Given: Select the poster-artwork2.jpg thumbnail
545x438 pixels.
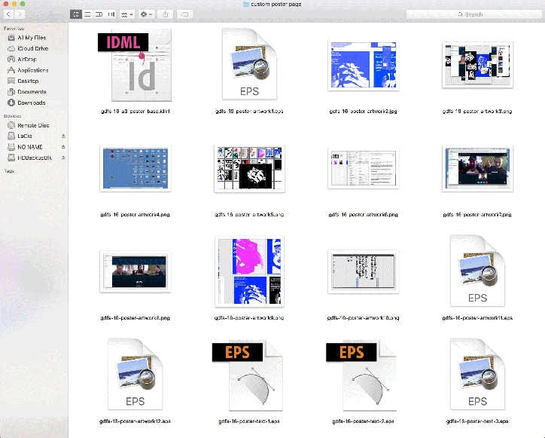Looking at the screenshot, I should (364, 65).
